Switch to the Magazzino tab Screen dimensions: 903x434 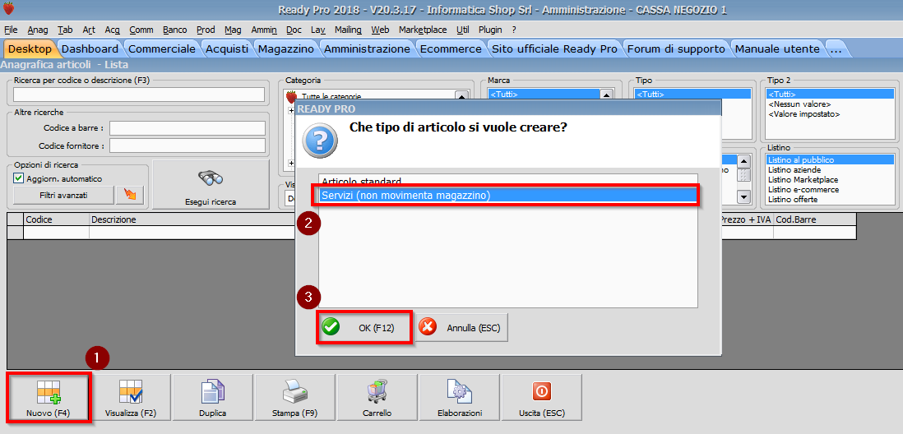286,49
